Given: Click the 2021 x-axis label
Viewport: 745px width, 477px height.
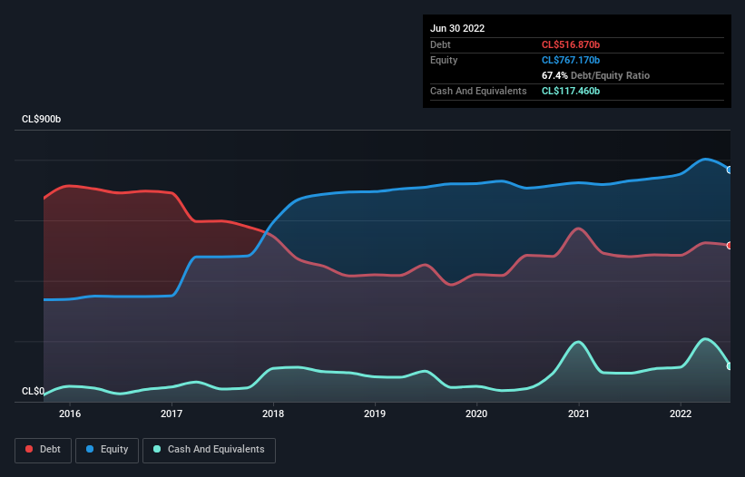Looking at the screenshot, I should point(579,414).
